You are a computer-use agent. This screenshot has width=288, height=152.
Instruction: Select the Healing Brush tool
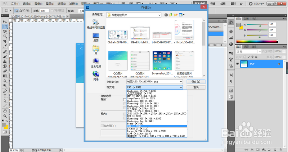pos(5,52)
